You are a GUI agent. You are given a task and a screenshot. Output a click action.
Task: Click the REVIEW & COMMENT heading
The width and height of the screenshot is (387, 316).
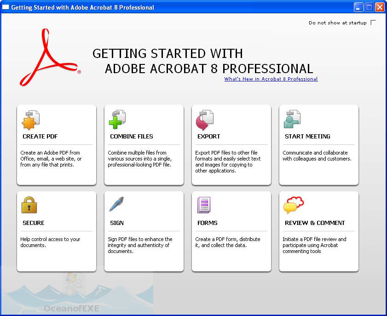tap(315, 223)
